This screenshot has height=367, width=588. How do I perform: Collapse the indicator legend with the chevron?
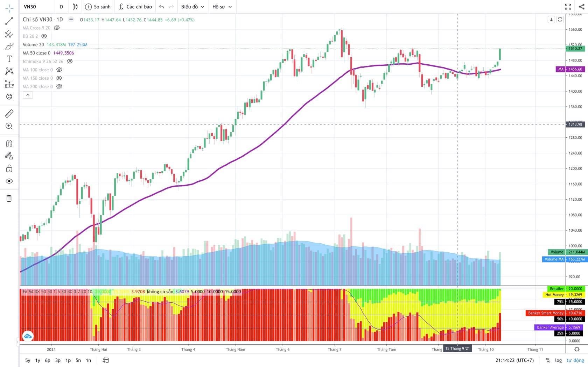pos(28,95)
